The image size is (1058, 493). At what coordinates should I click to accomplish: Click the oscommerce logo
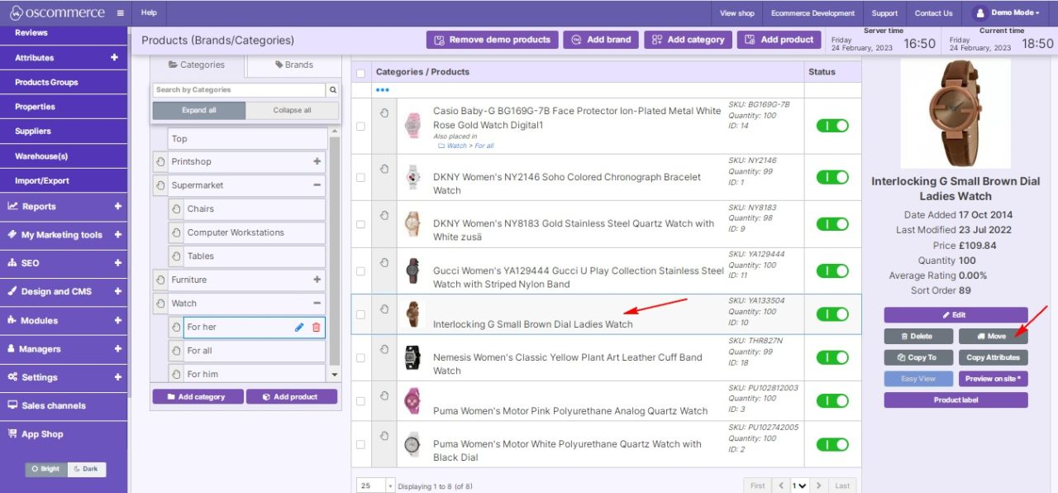tap(57, 13)
